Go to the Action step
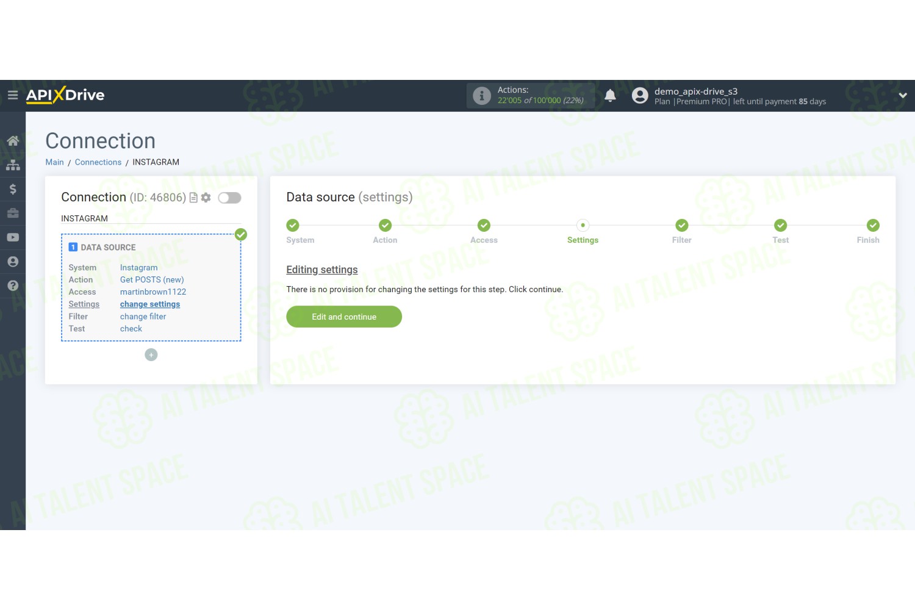Screen dimensions: 915x610 (x=386, y=226)
